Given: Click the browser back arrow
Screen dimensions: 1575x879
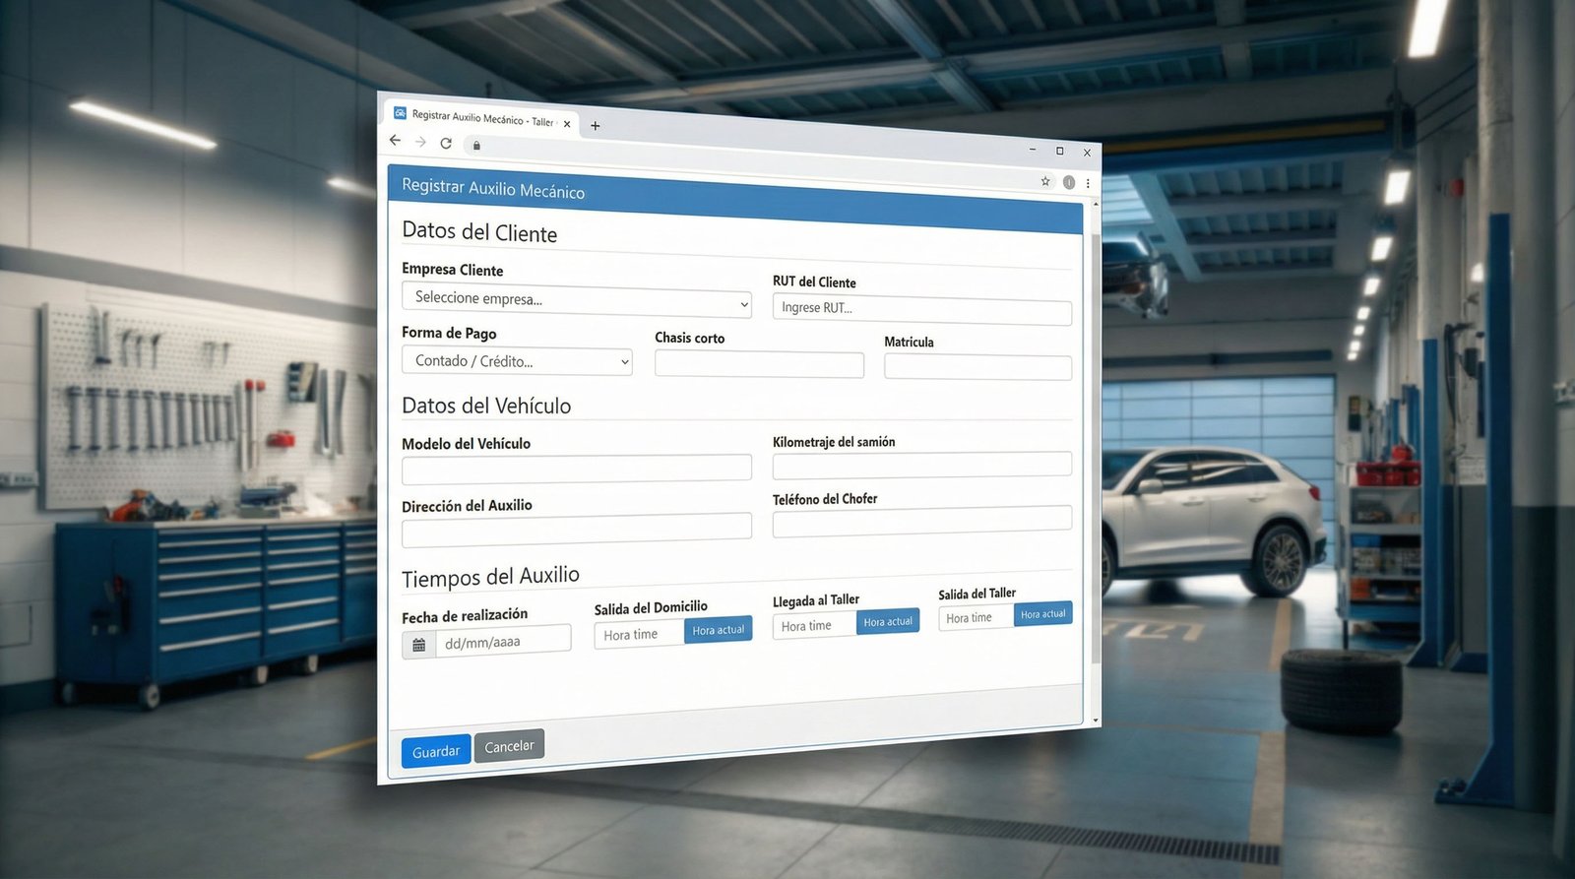Looking at the screenshot, I should coord(396,141).
